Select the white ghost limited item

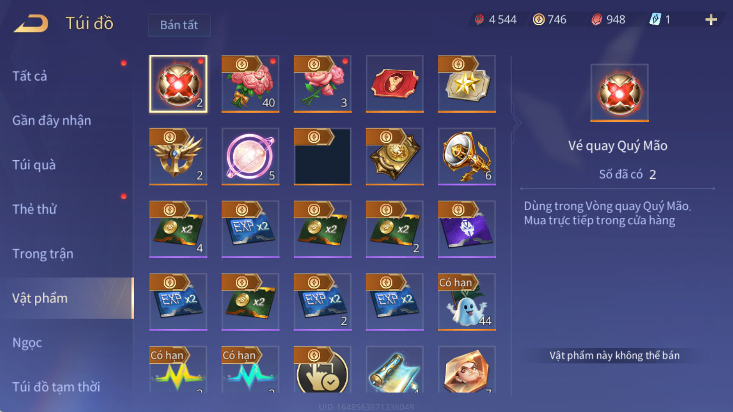(467, 302)
